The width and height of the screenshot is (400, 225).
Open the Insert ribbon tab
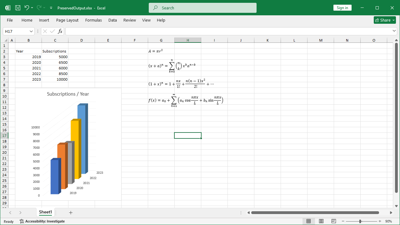(44, 20)
